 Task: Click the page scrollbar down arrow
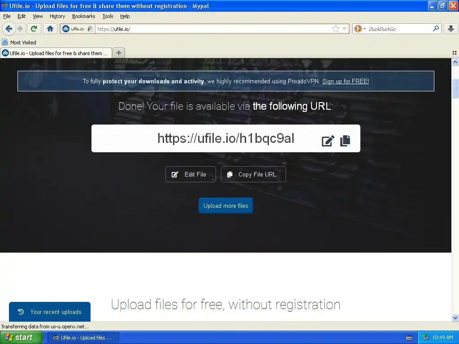455,318
